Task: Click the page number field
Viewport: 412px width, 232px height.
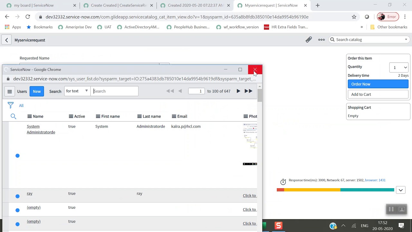Action: click(x=196, y=91)
